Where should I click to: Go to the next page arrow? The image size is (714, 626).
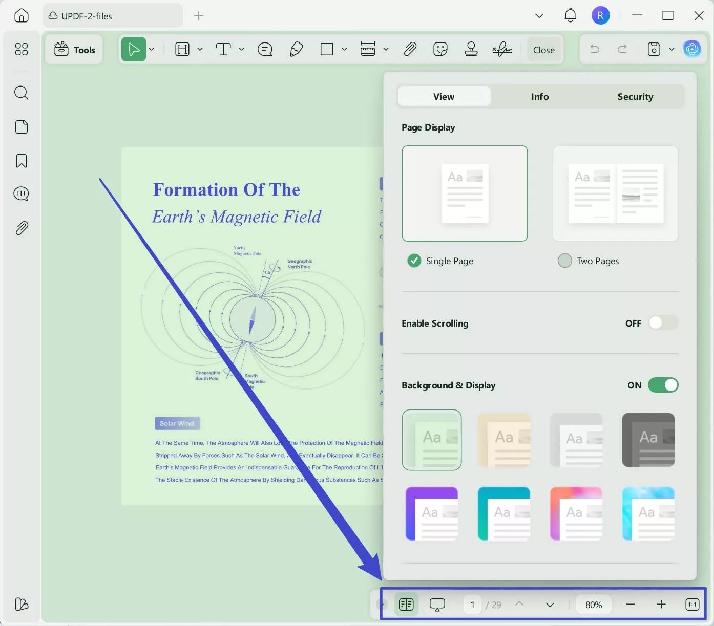pyautogui.click(x=550, y=605)
